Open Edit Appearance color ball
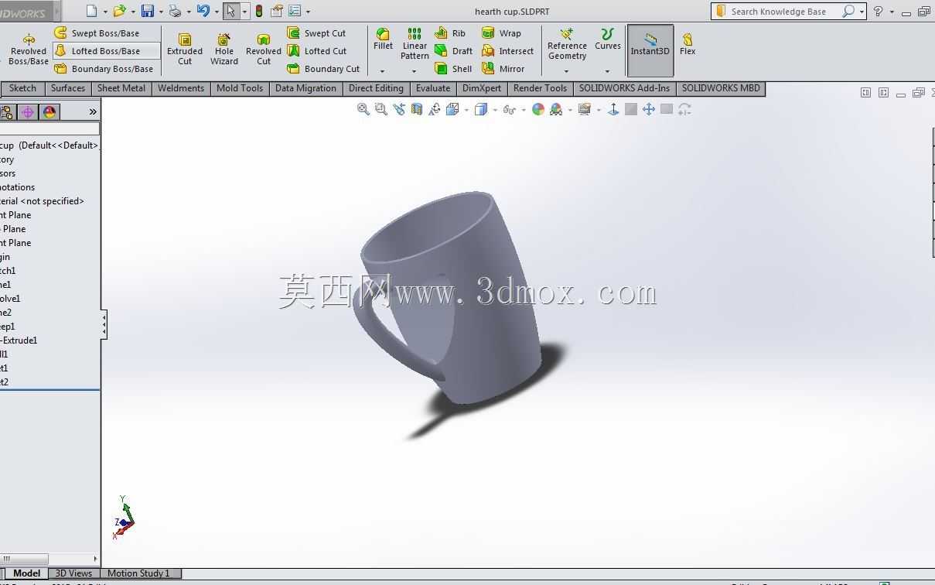 click(x=538, y=110)
